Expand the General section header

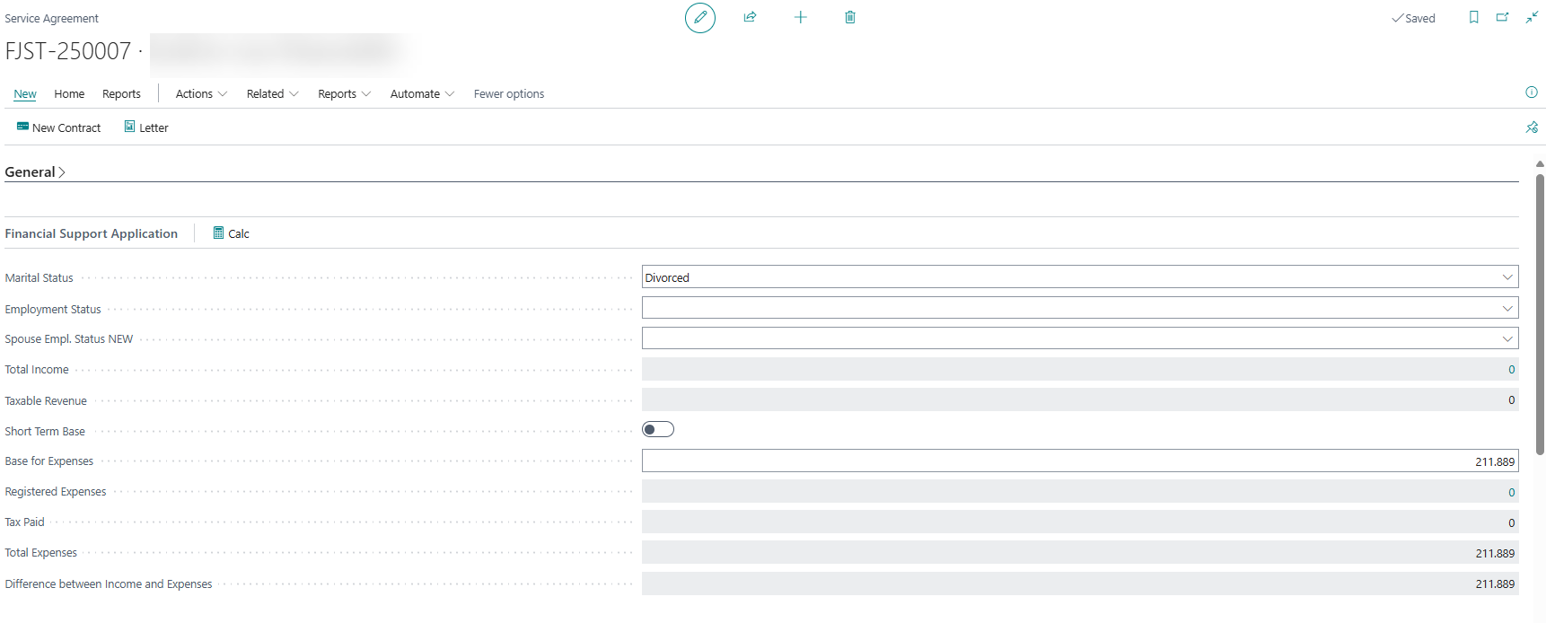[35, 172]
